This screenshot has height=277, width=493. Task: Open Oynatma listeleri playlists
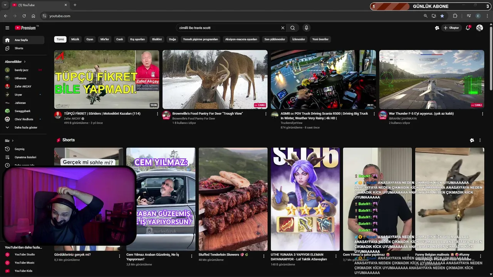[x=23, y=157]
